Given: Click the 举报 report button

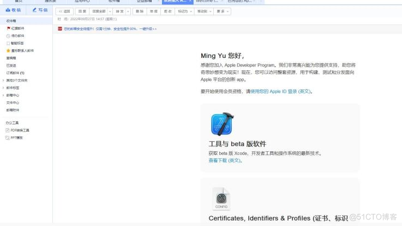Looking at the screenshot, I should (x=154, y=11).
